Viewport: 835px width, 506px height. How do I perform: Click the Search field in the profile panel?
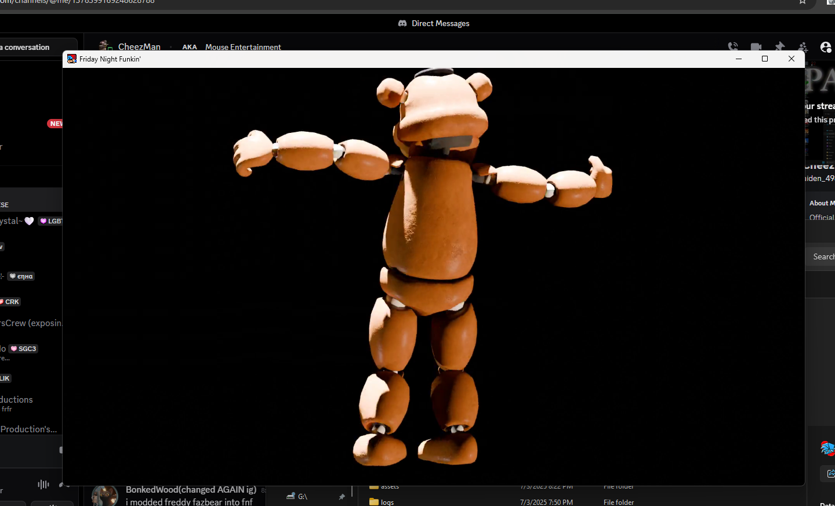click(x=820, y=256)
